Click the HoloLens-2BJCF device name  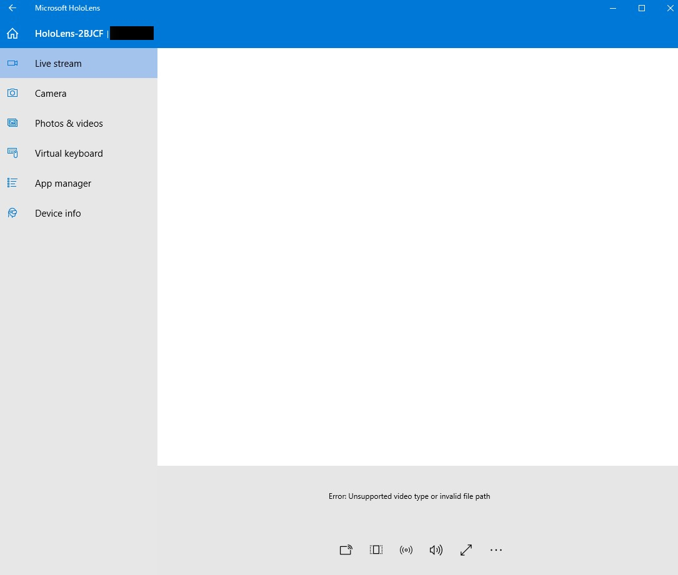tap(69, 34)
